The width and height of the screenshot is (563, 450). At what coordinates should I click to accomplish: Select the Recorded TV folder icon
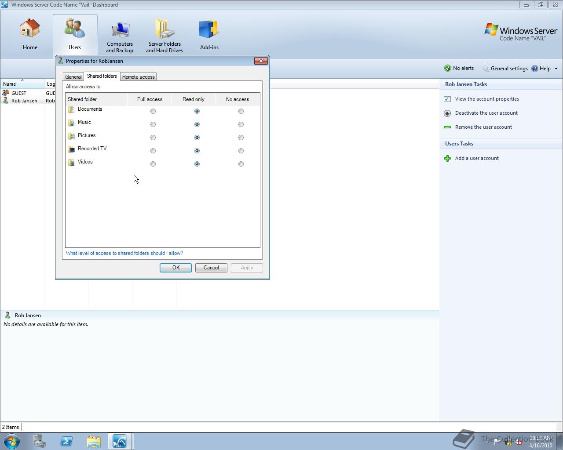pos(71,149)
